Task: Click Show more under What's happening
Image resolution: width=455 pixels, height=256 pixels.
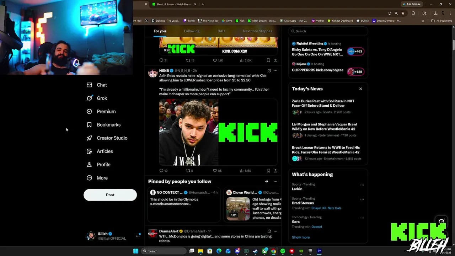Action: click(301, 237)
